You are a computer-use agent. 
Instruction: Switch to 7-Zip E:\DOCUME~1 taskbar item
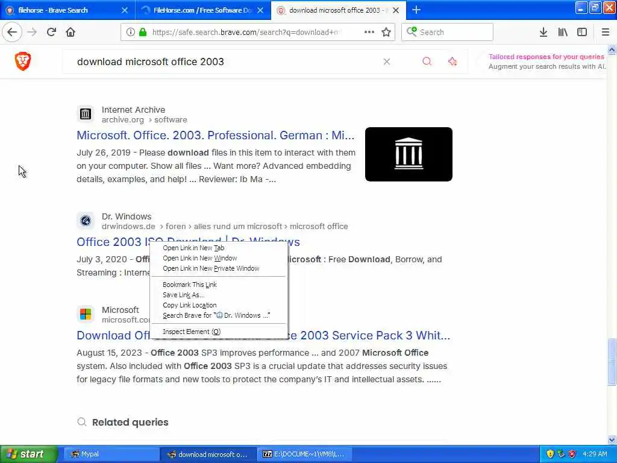point(304,454)
